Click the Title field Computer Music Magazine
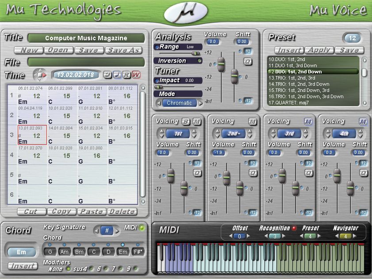372x279 pixels. pyautogui.click(x=86, y=38)
